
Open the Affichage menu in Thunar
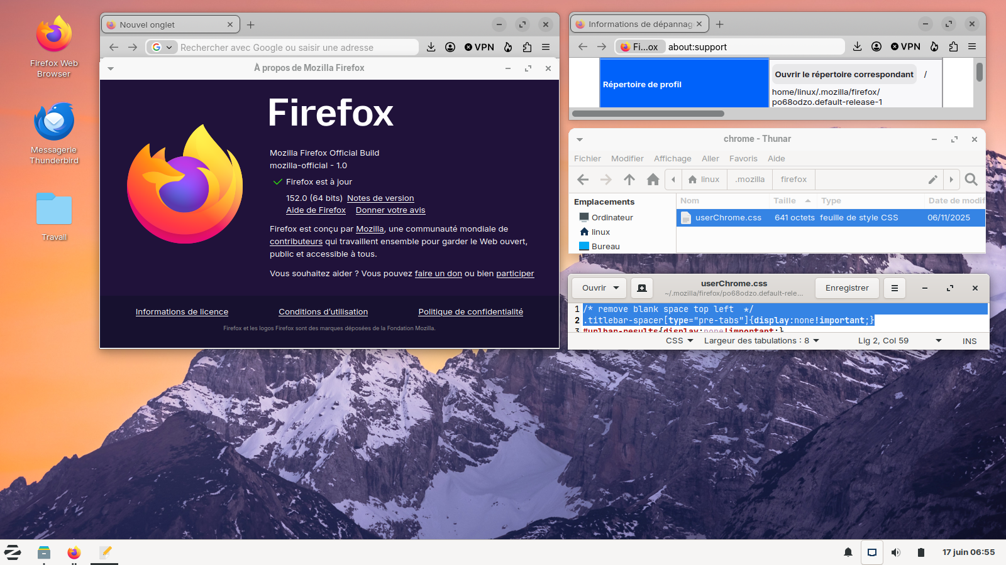[673, 159]
